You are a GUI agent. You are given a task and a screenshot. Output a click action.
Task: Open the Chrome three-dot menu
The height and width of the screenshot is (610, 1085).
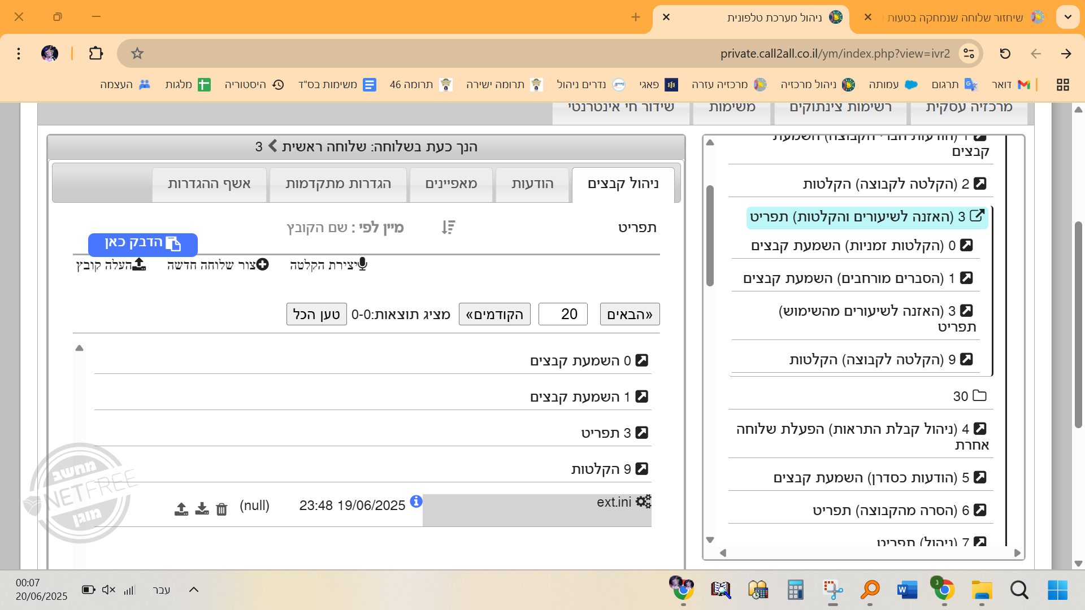coord(19,53)
